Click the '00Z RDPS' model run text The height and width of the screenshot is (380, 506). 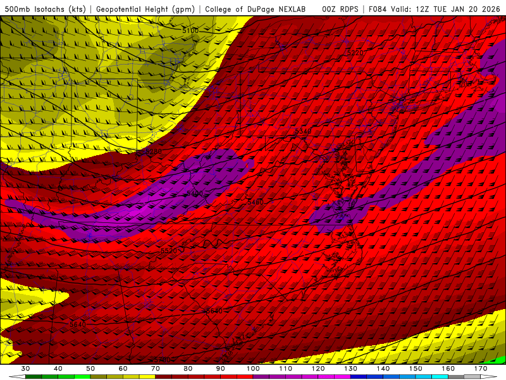click(340, 9)
